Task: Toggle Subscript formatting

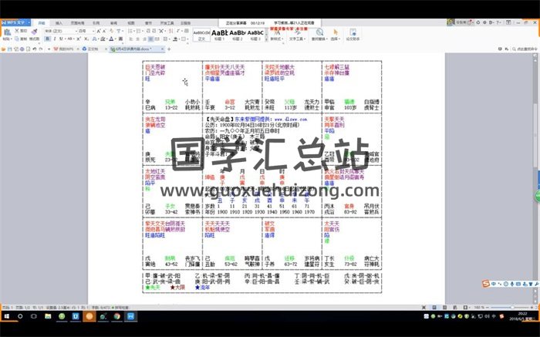Action: [86, 39]
